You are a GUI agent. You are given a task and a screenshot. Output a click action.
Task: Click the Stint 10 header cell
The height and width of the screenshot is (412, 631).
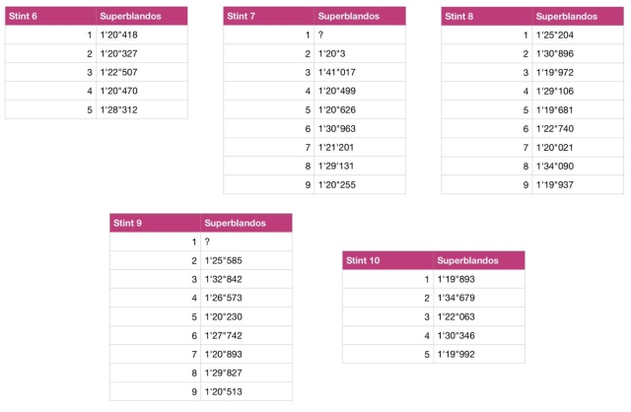(387, 261)
